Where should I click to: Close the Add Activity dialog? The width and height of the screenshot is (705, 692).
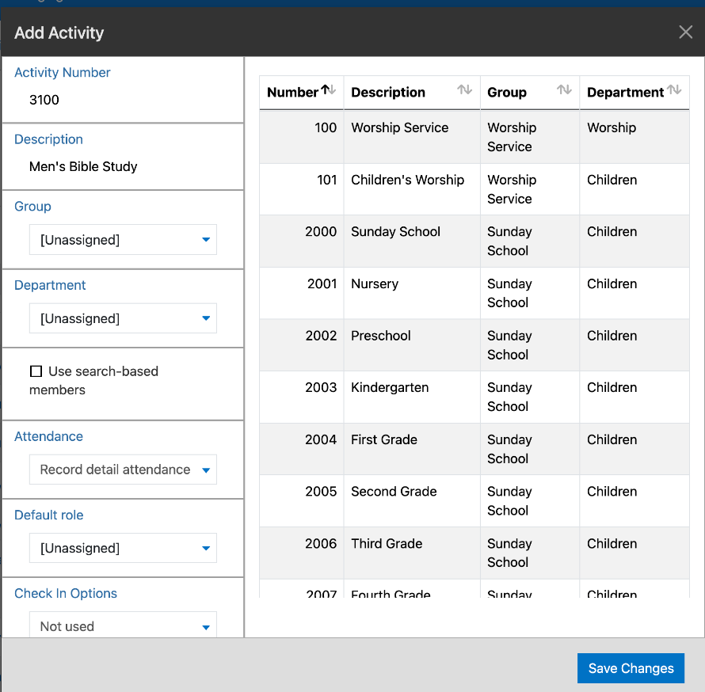(685, 32)
